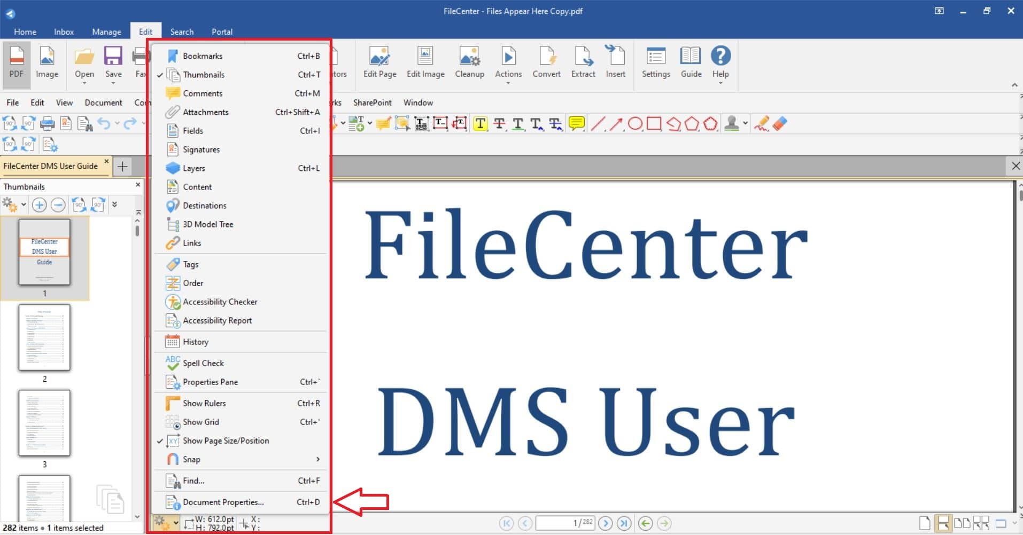
Task: Collapse the ribbon with chevron
Action: (1014, 85)
